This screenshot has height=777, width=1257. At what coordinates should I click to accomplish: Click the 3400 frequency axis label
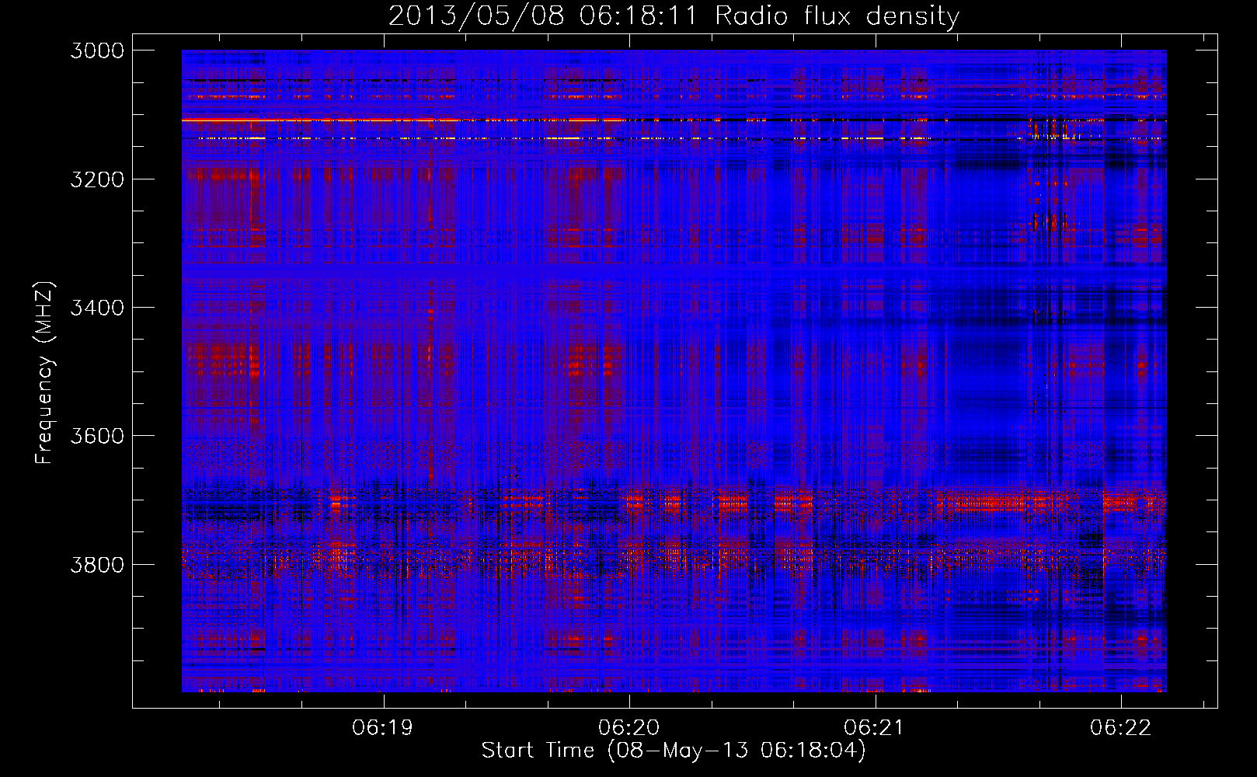(97, 308)
